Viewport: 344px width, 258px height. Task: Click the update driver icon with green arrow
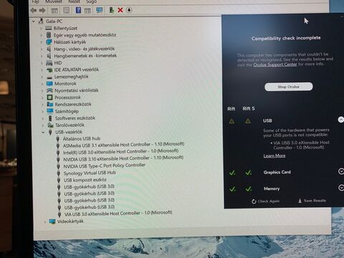pos(111,10)
